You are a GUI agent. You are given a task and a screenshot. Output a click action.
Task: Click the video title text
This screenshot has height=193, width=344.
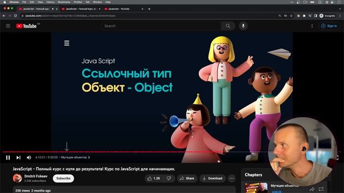[94, 169]
